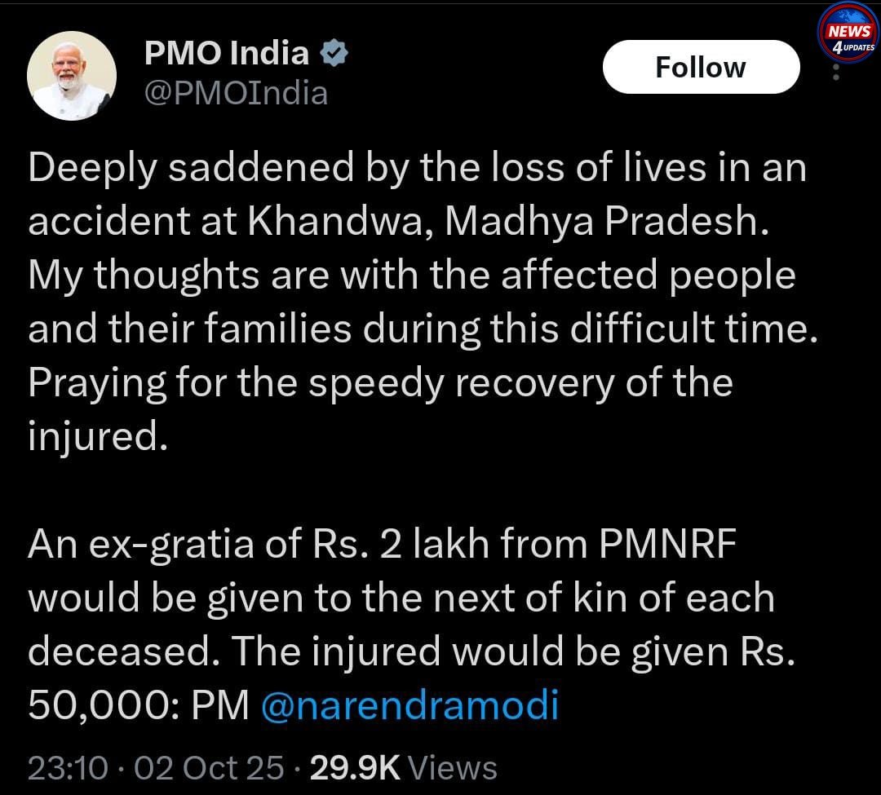The image size is (881, 795).
Task: Open the PMO India display name
Action: point(226,55)
